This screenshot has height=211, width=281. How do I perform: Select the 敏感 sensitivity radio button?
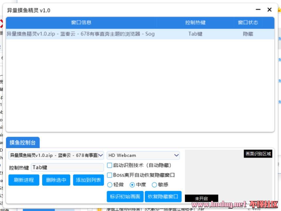tap(154, 185)
